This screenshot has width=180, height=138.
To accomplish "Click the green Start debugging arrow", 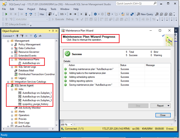I will (6, 14).
